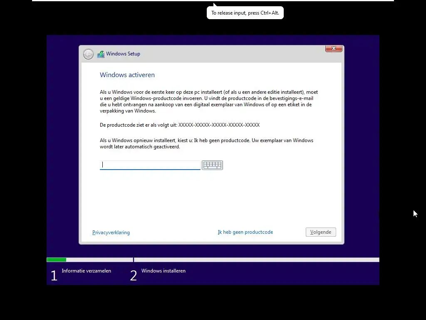The width and height of the screenshot is (426, 320).
Task: Click the 'Windows Setup' title text
Action: click(x=123, y=54)
